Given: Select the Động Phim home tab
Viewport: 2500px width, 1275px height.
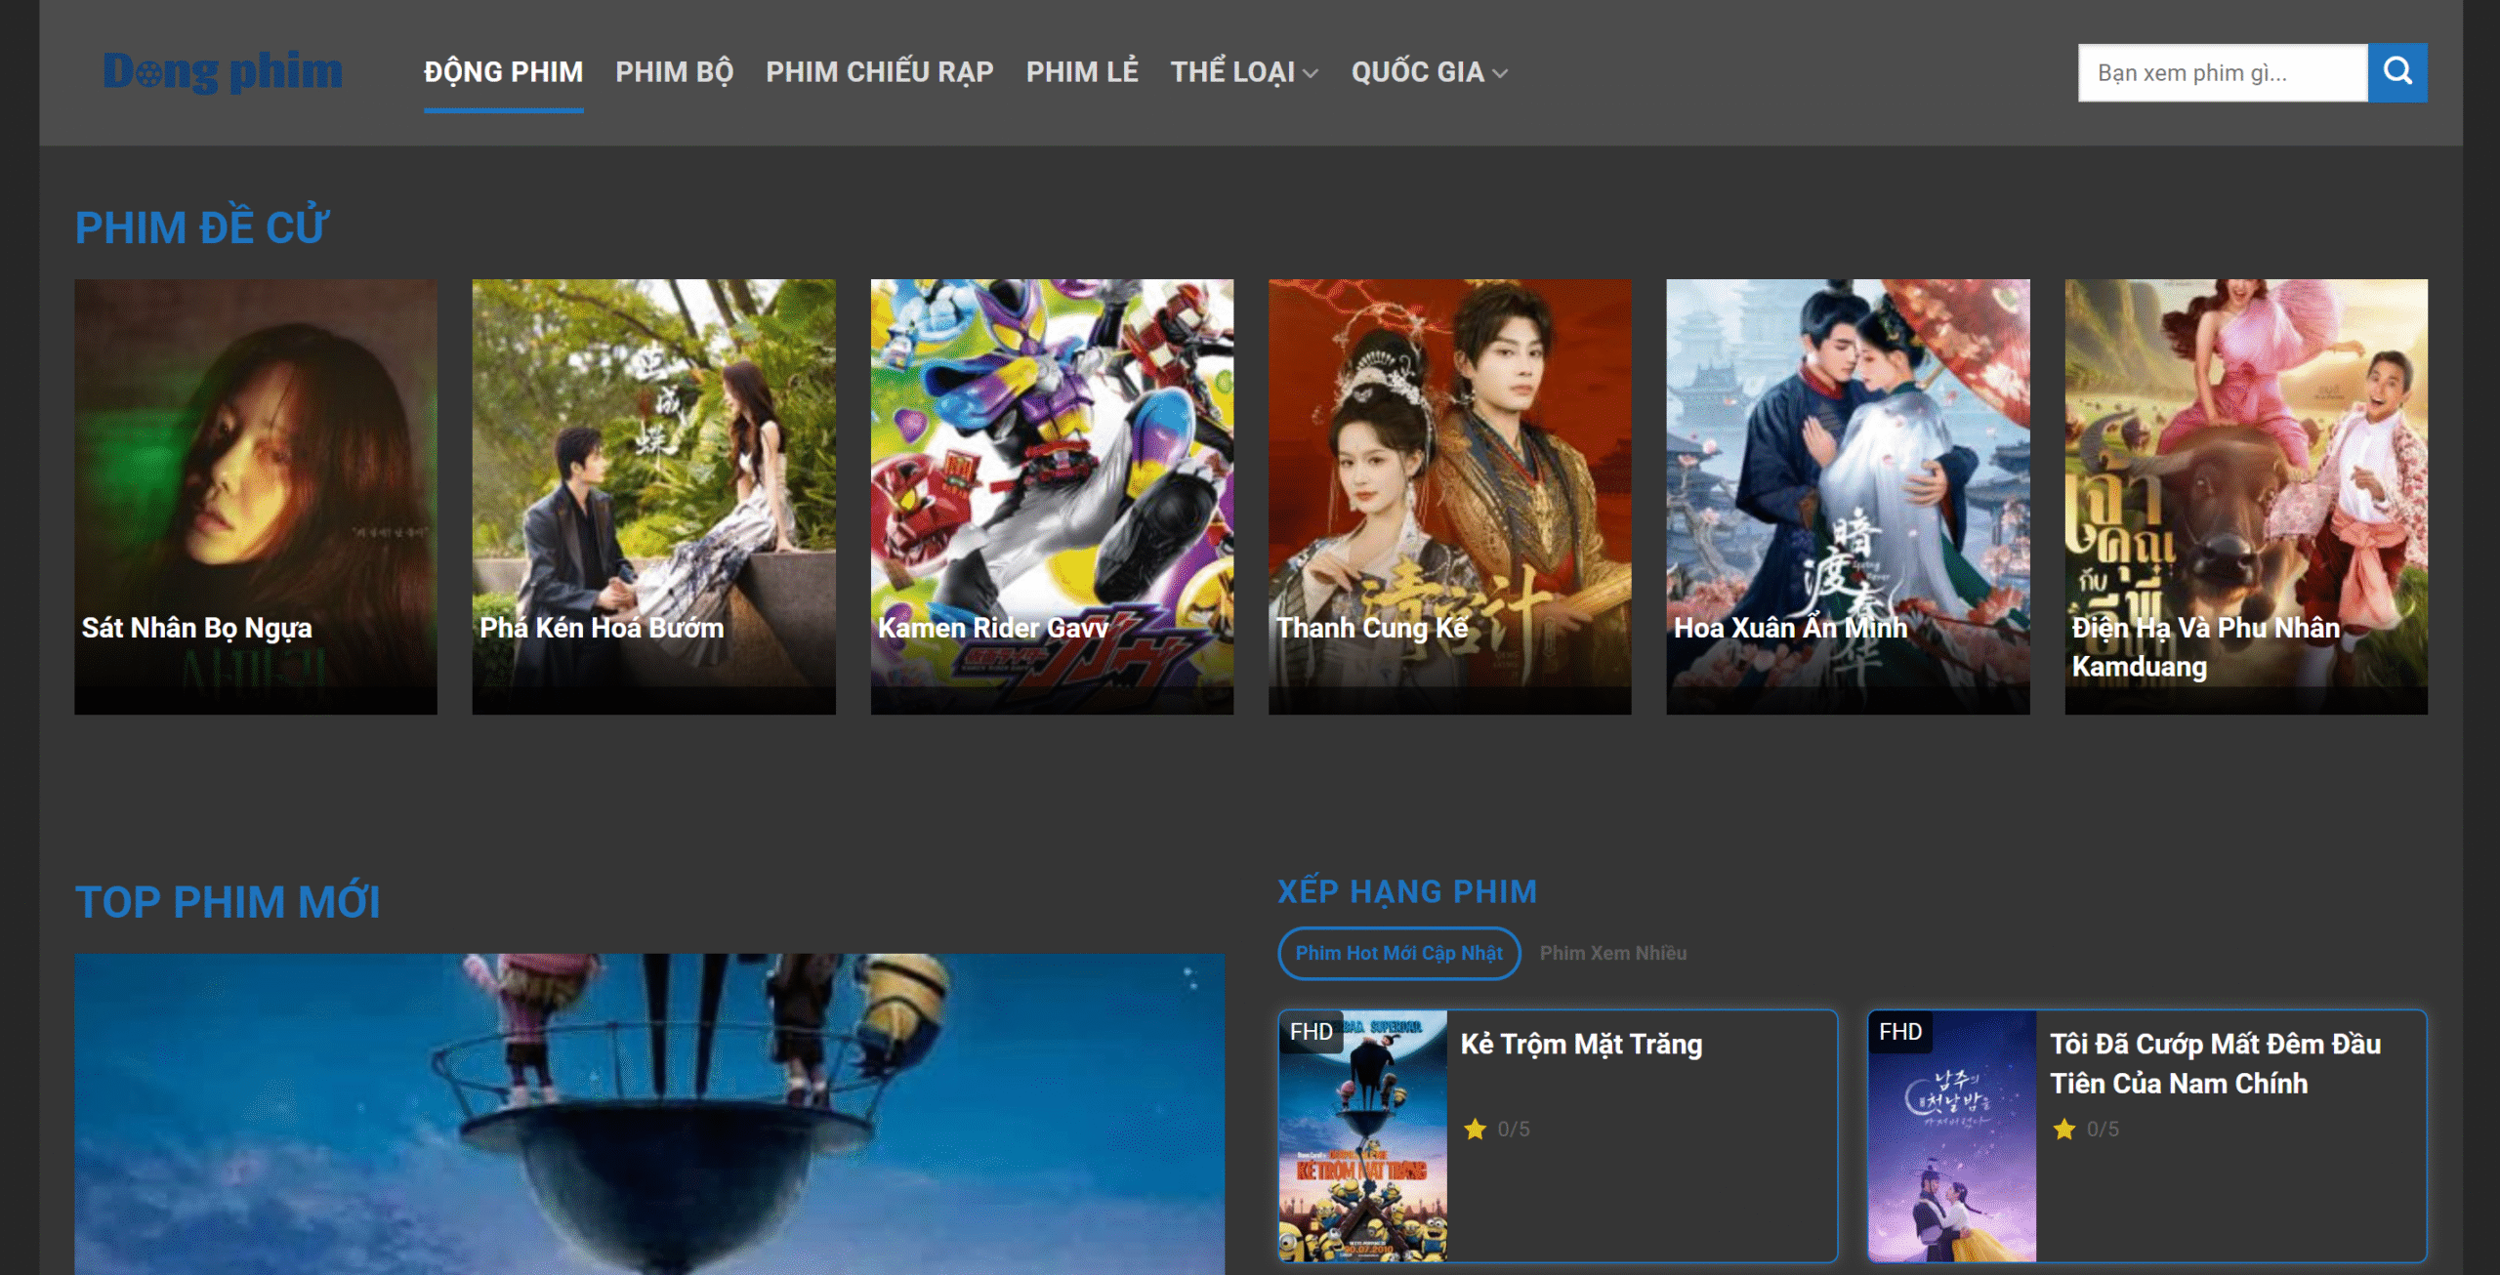Looking at the screenshot, I should 503,72.
